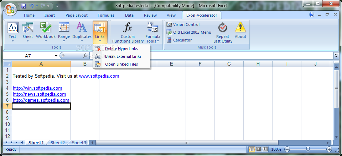Image resolution: width=342 pixels, height=156 pixels.
Task: Open the About icon
Action: pyautogui.click(x=240, y=30)
